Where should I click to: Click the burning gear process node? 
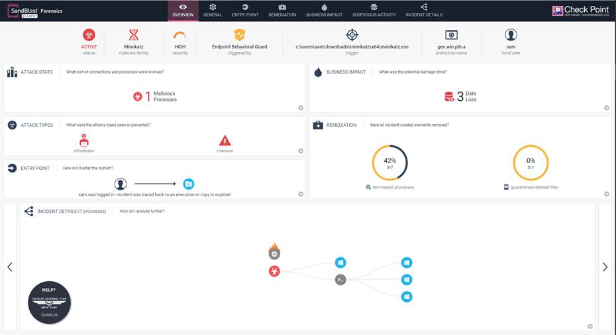274,252
